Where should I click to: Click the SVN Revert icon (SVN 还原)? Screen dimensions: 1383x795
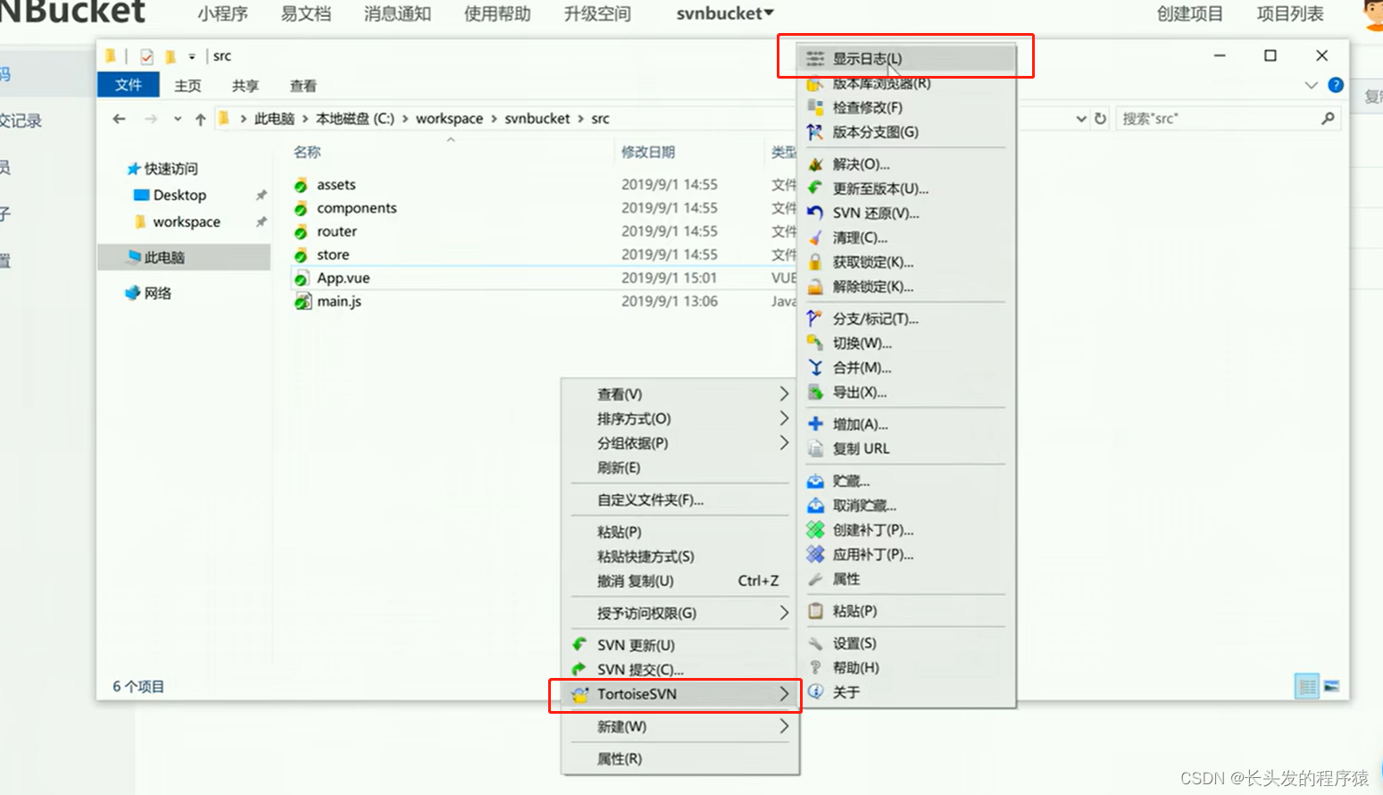pos(815,213)
